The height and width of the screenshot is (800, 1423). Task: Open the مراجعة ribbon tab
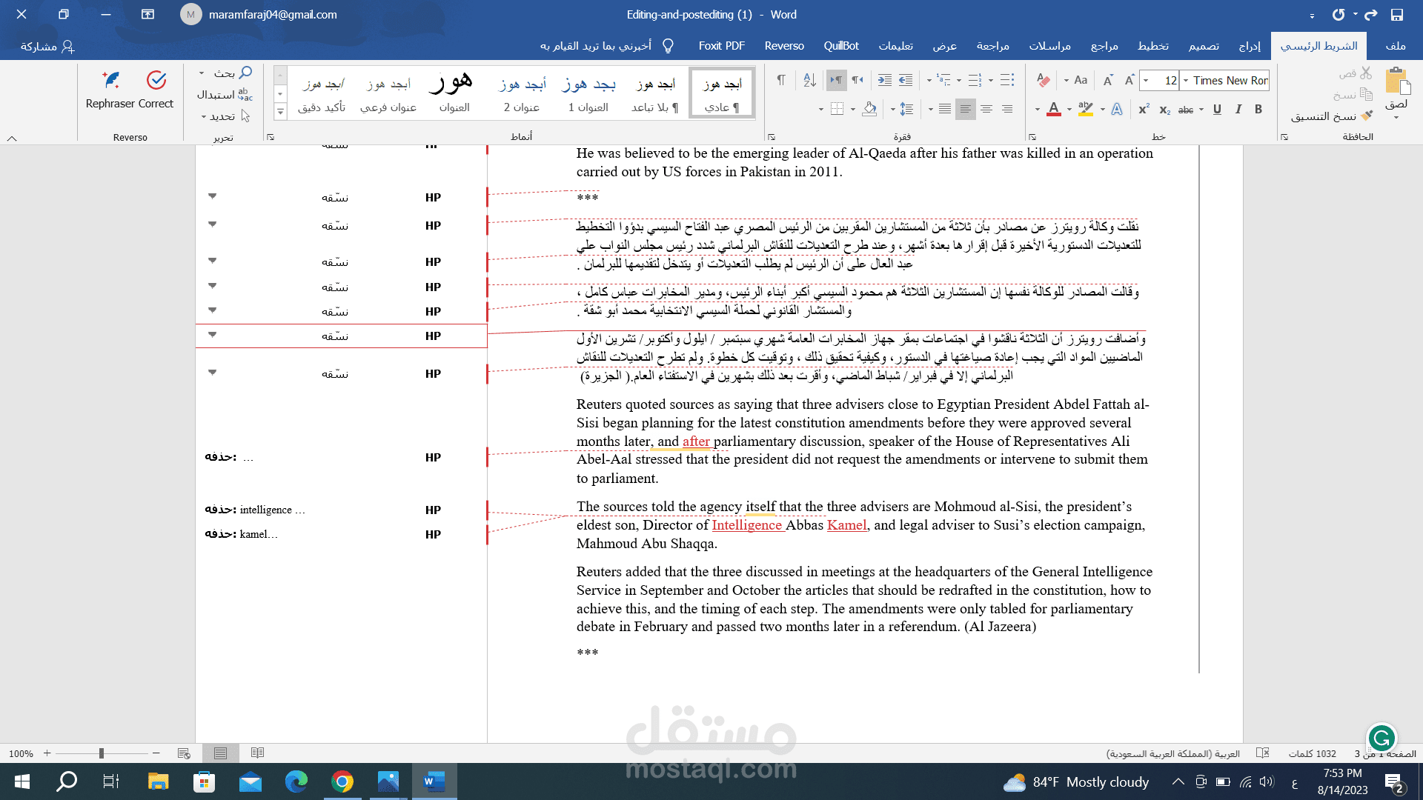point(992,46)
